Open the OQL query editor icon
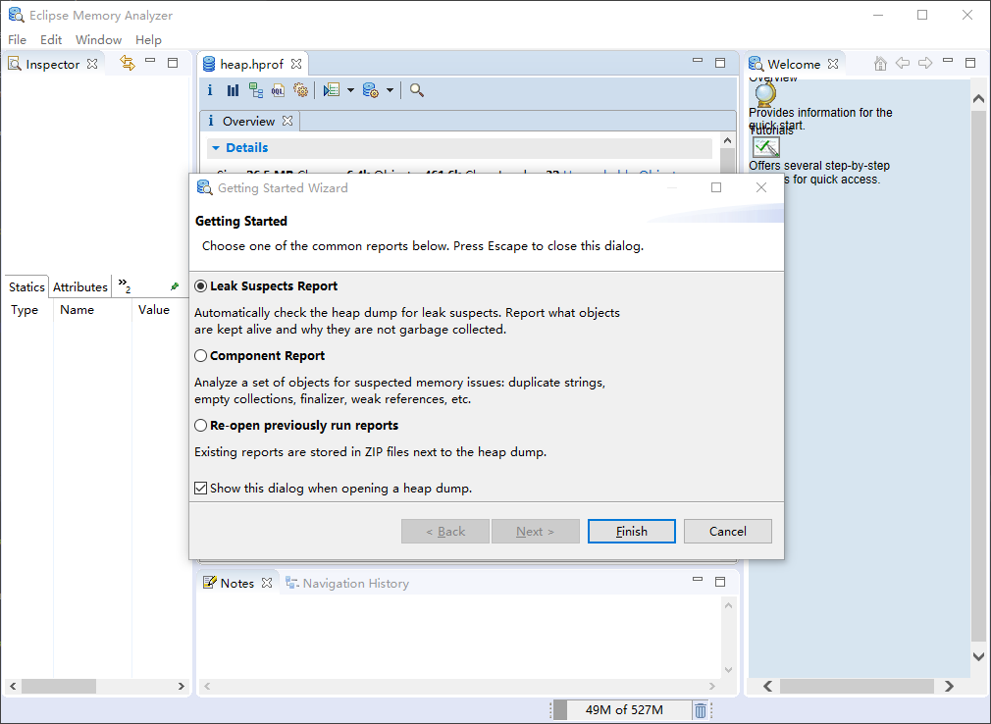This screenshot has width=991, height=724. pos(278,90)
